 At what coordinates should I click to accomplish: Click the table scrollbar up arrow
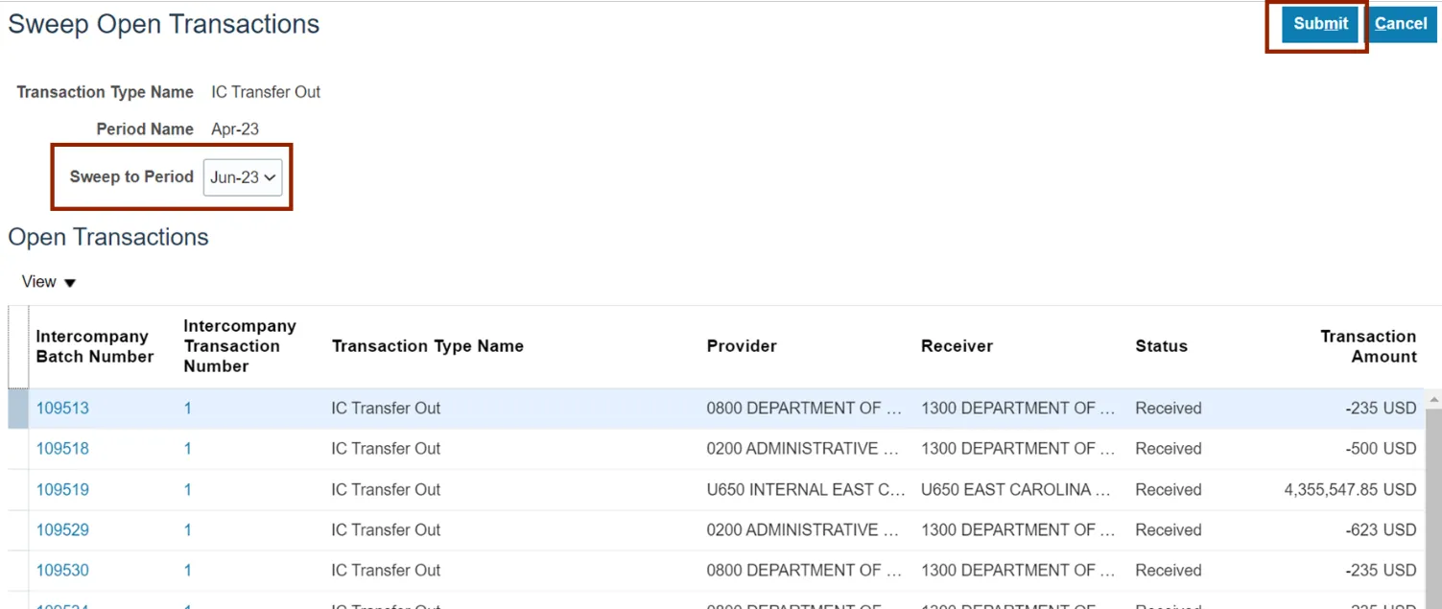click(x=1433, y=398)
